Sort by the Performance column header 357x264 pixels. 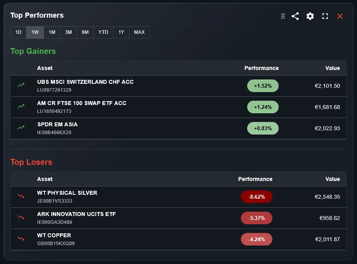(261, 68)
